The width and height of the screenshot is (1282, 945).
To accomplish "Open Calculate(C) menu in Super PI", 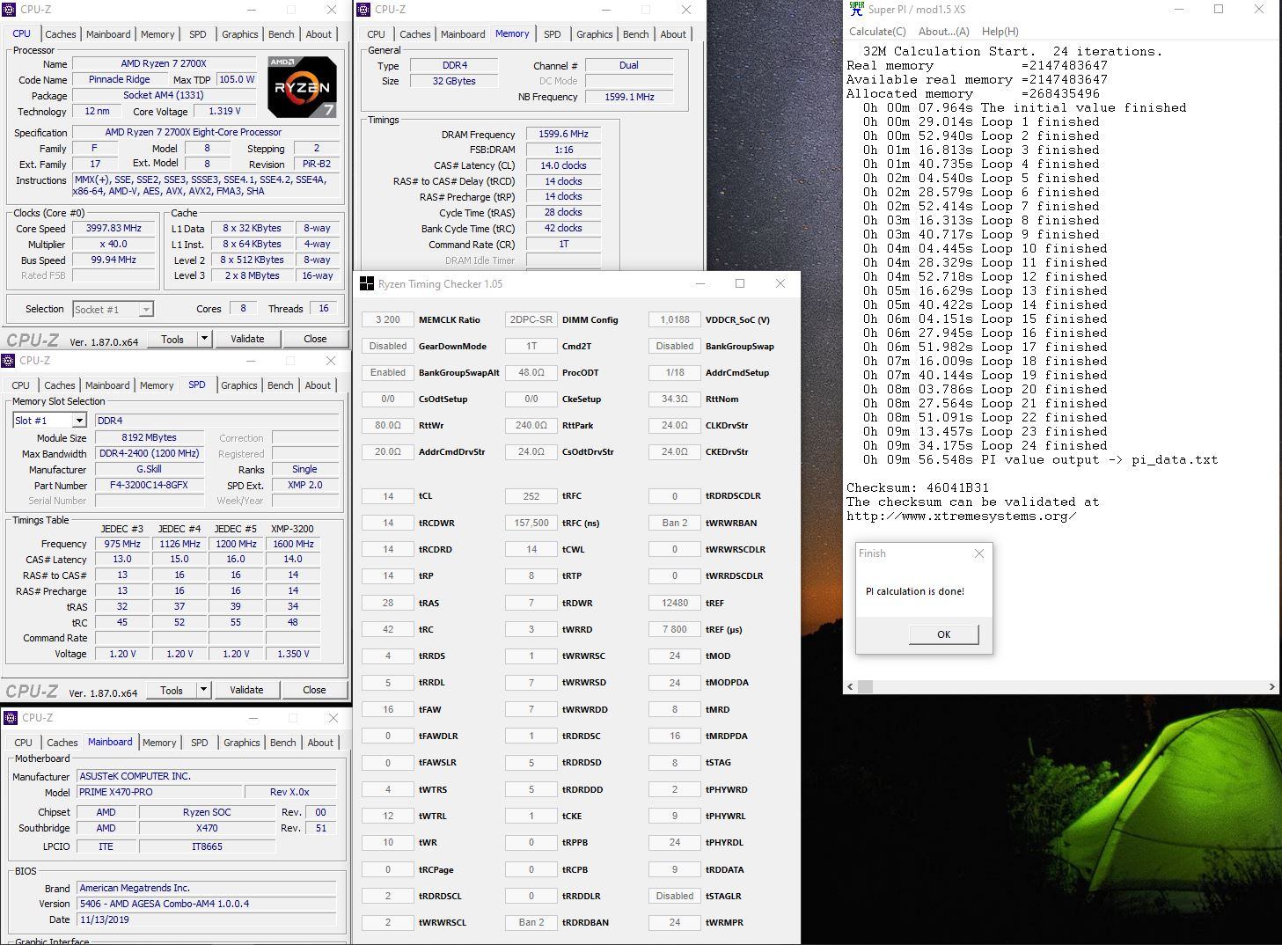I will coord(877,32).
